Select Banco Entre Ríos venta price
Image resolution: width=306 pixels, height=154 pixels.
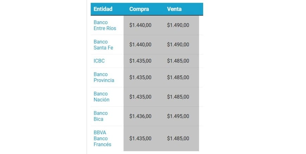[178, 25]
